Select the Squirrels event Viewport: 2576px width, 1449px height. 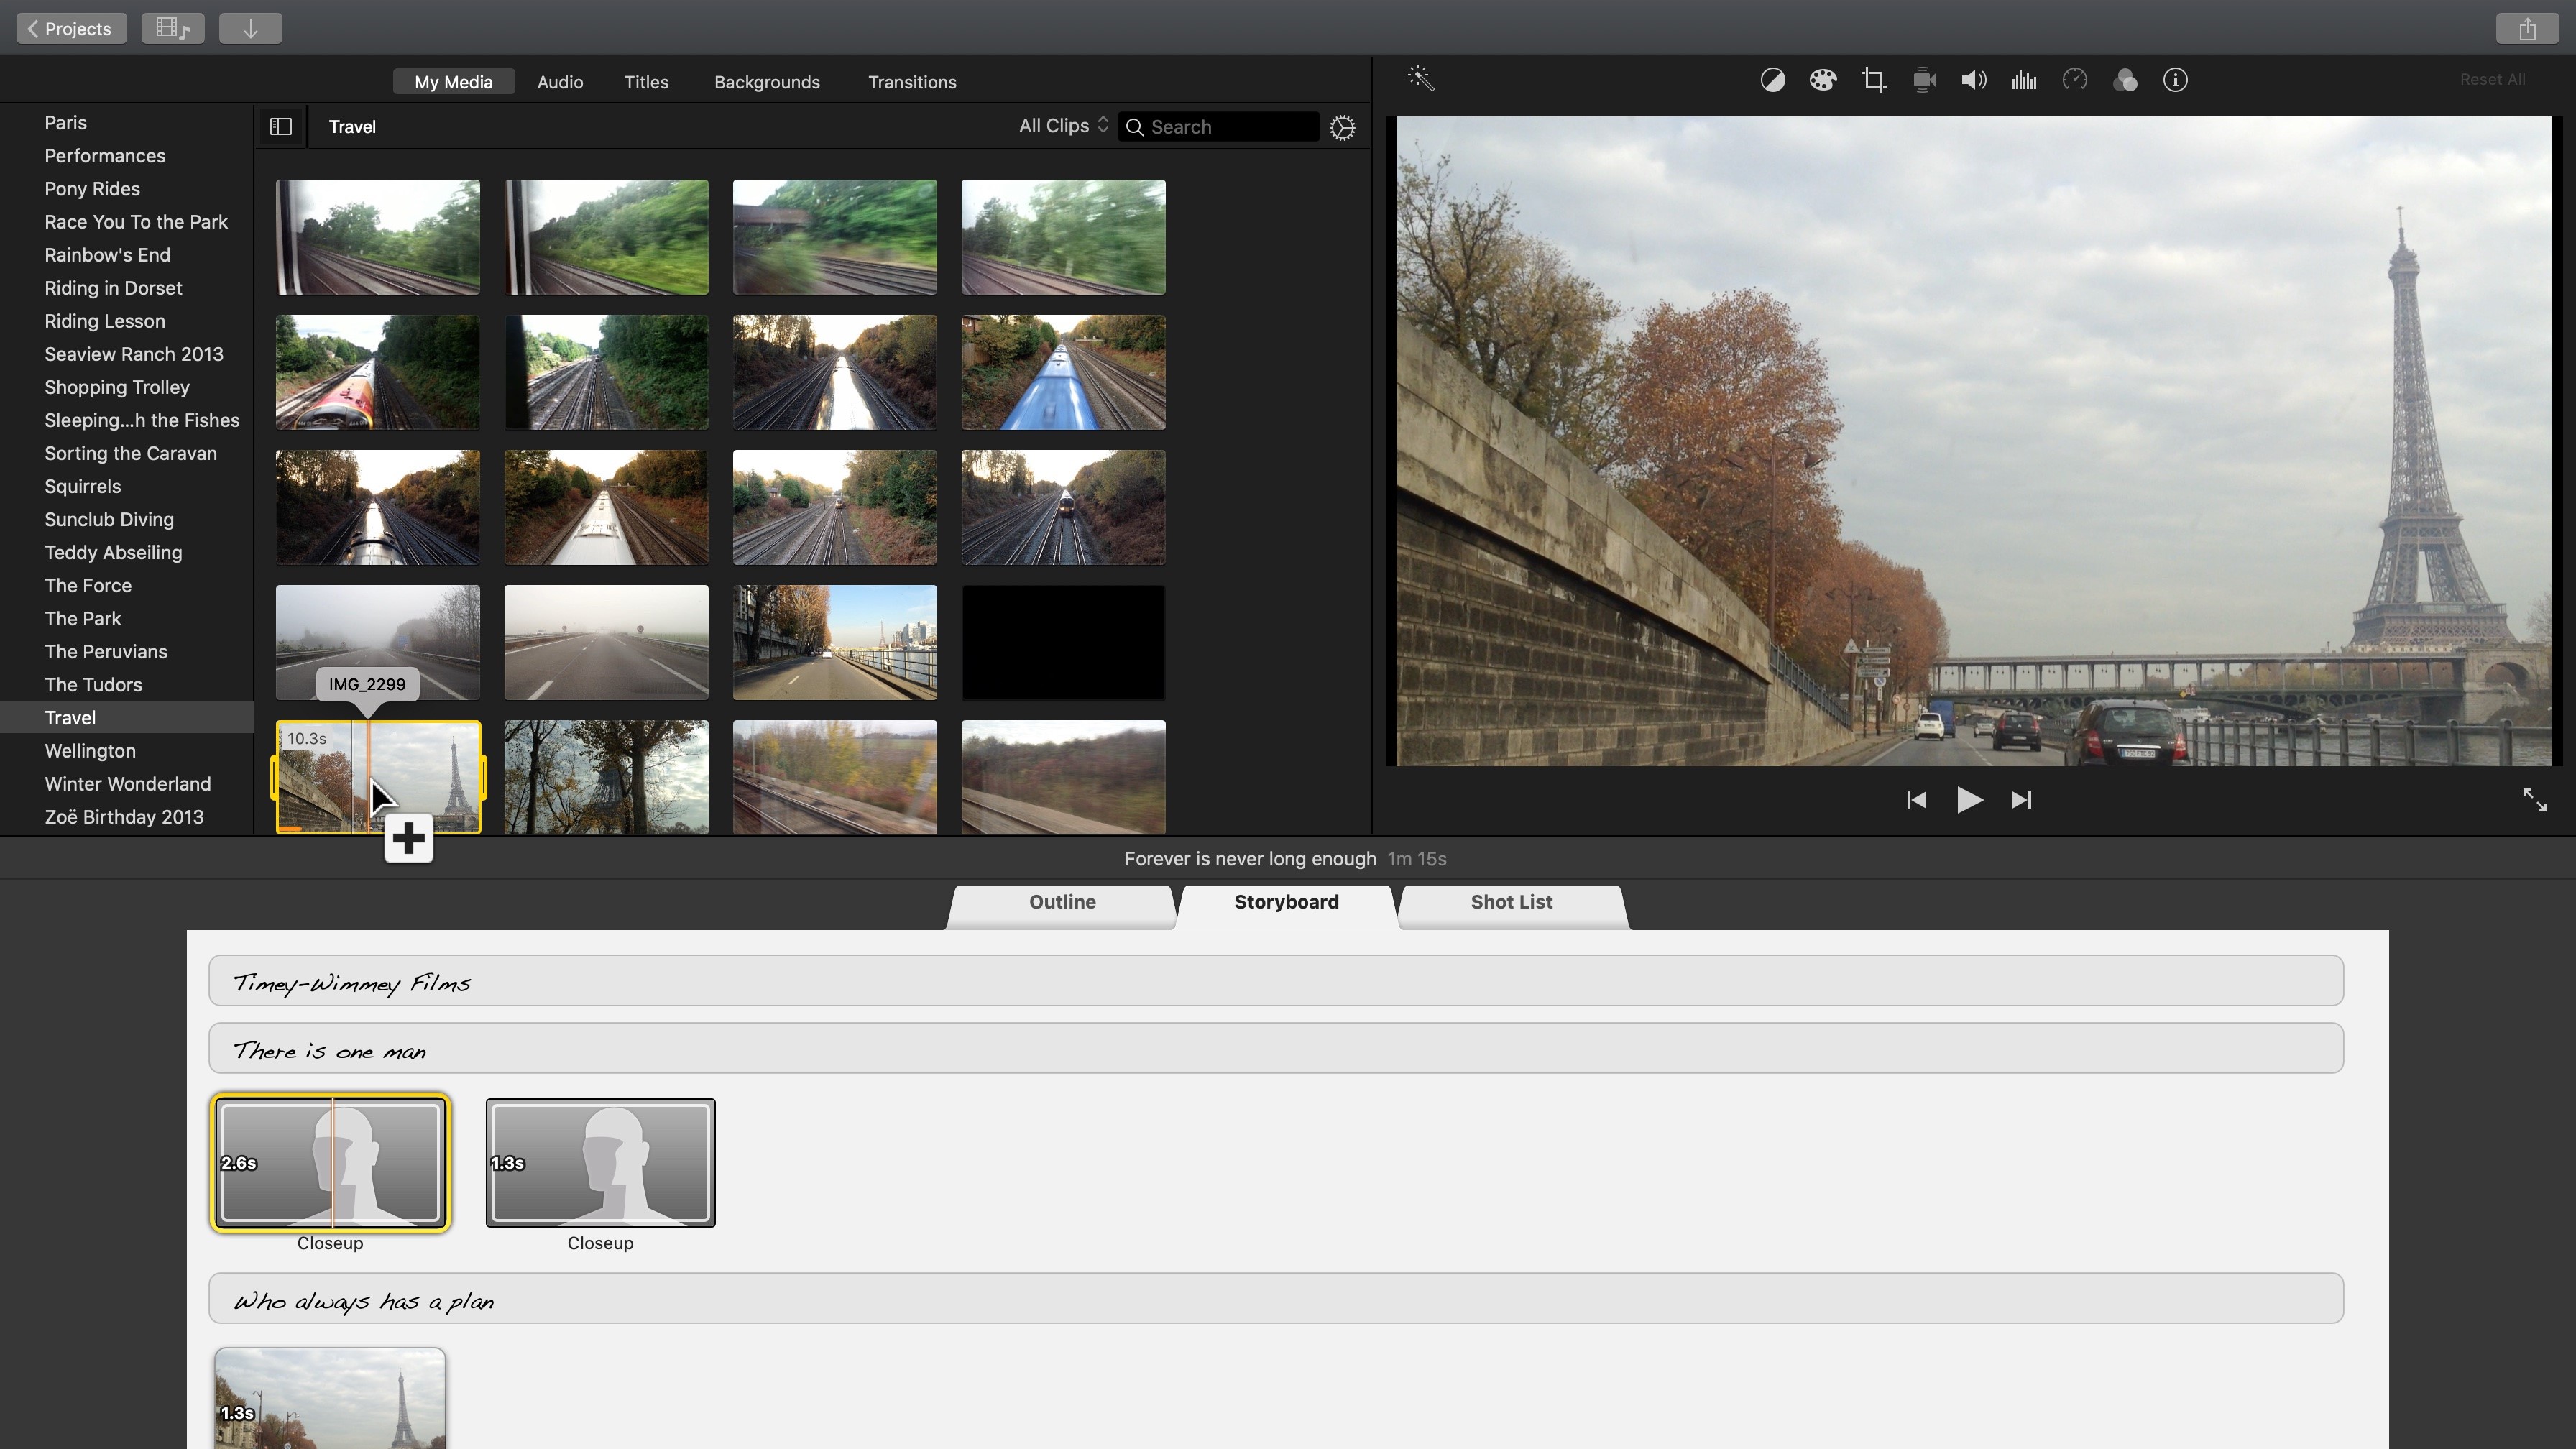point(82,486)
